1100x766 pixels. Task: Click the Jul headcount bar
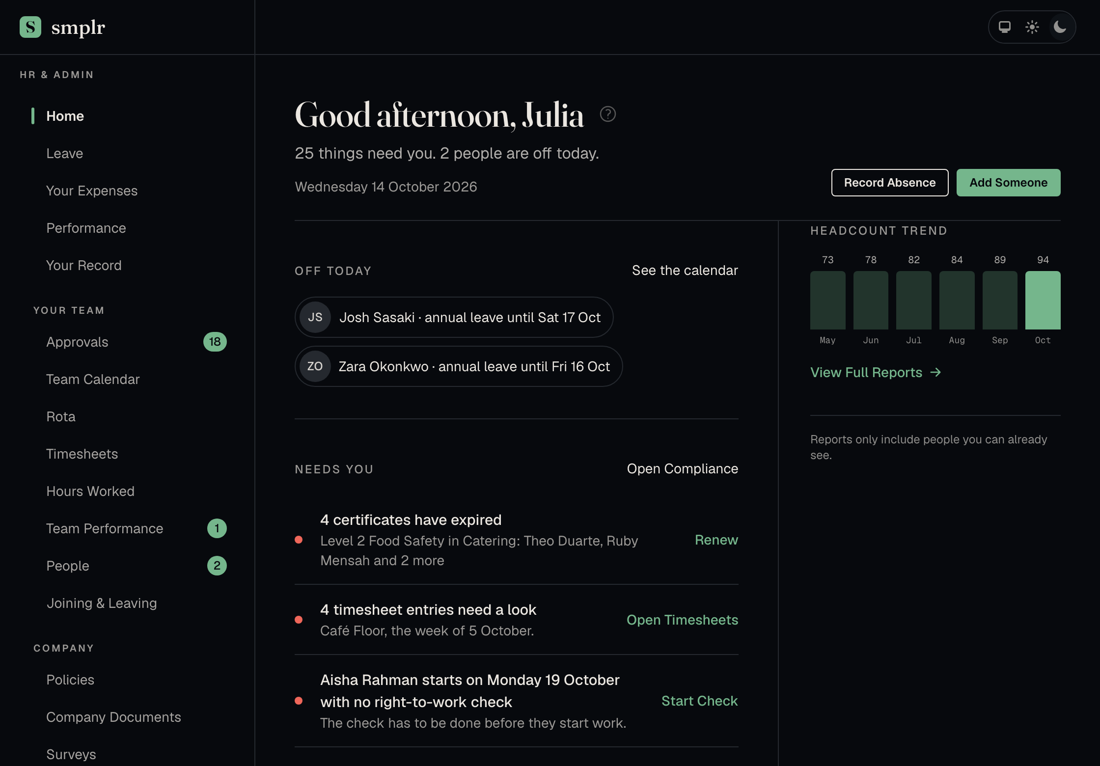tap(914, 300)
